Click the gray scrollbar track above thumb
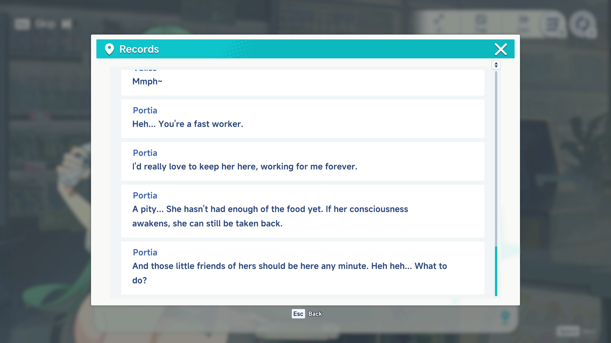Image resolution: width=611 pixels, height=343 pixels. pyautogui.click(x=496, y=159)
